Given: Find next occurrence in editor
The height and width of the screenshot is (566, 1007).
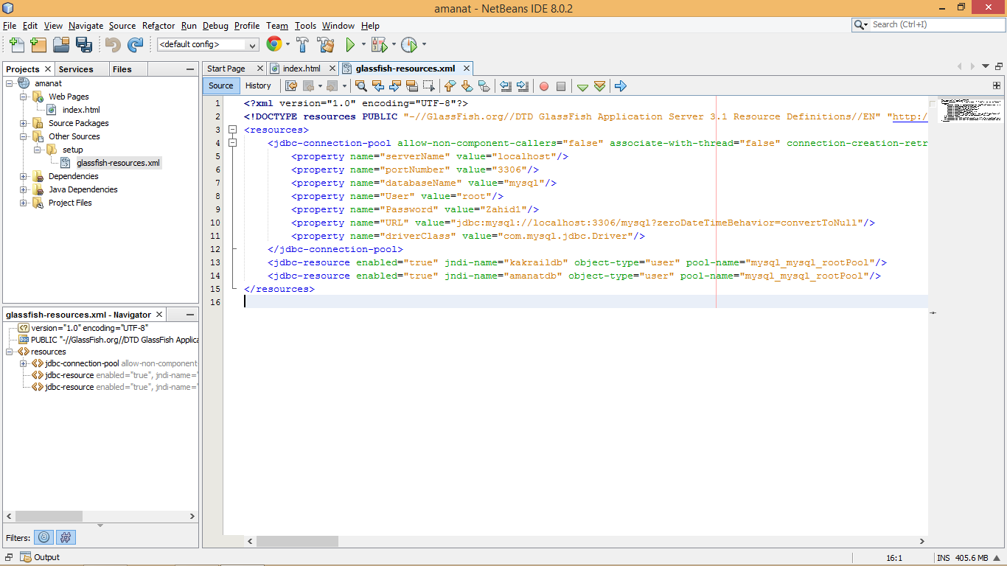Looking at the screenshot, I should tap(395, 86).
